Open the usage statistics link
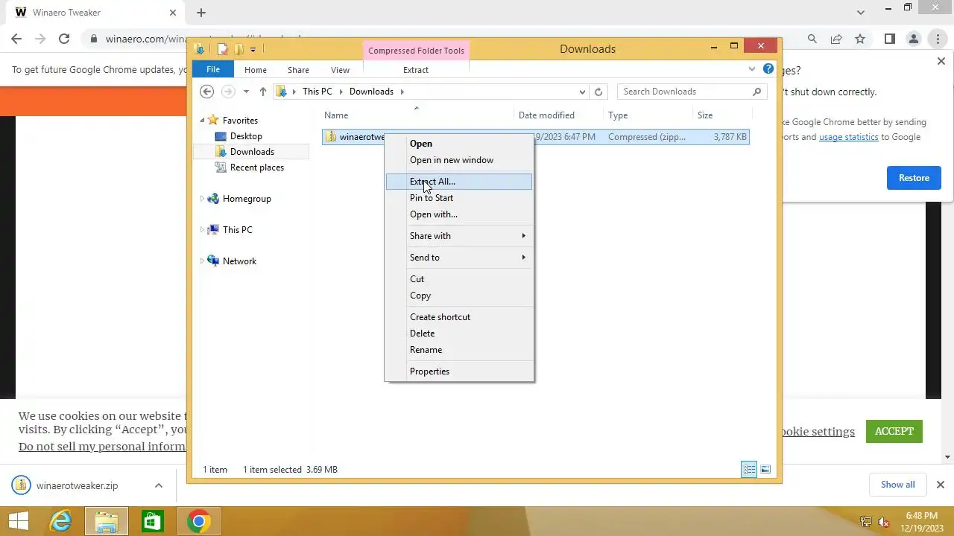 [848, 137]
